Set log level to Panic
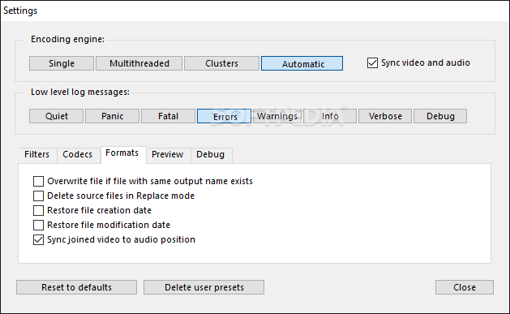Screen dimensions: 510x314 [x=112, y=116]
